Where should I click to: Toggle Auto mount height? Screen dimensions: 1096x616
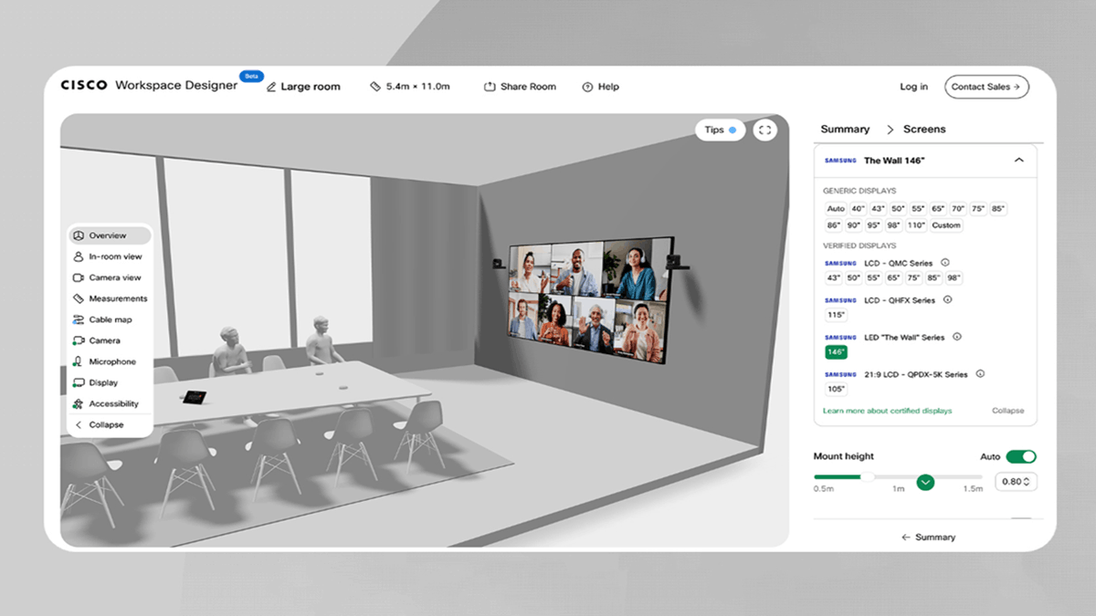point(1020,456)
